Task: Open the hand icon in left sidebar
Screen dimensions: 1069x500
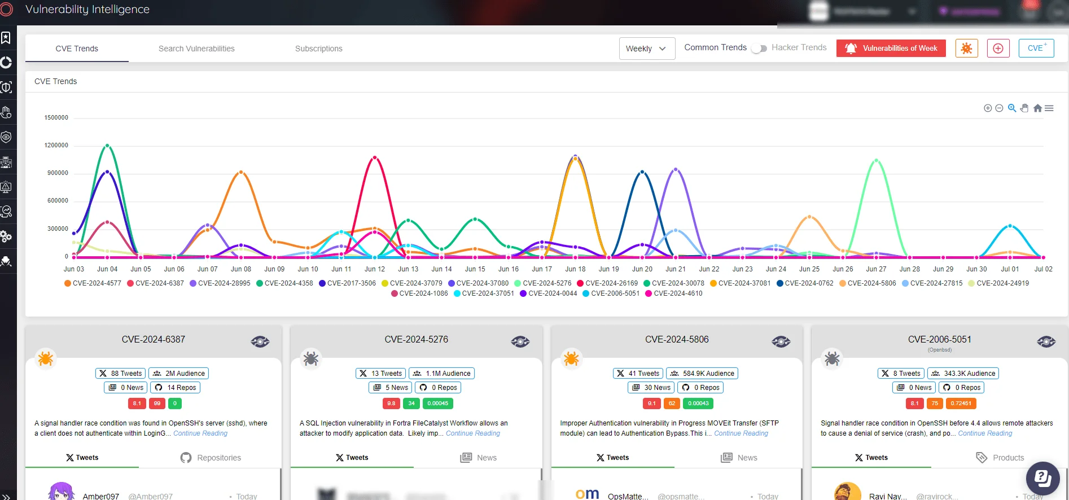Action: 6,112
